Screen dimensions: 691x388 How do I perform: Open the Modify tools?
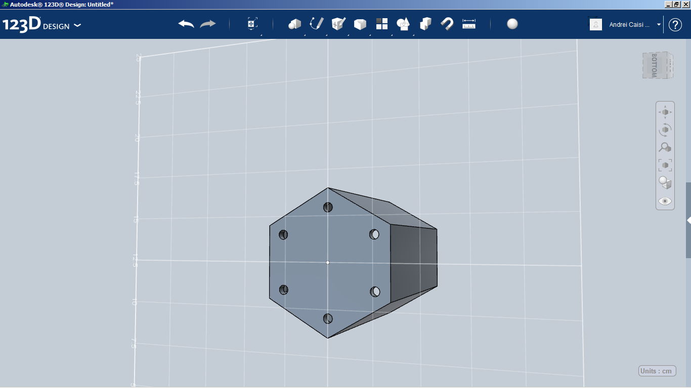pyautogui.click(x=360, y=24)
